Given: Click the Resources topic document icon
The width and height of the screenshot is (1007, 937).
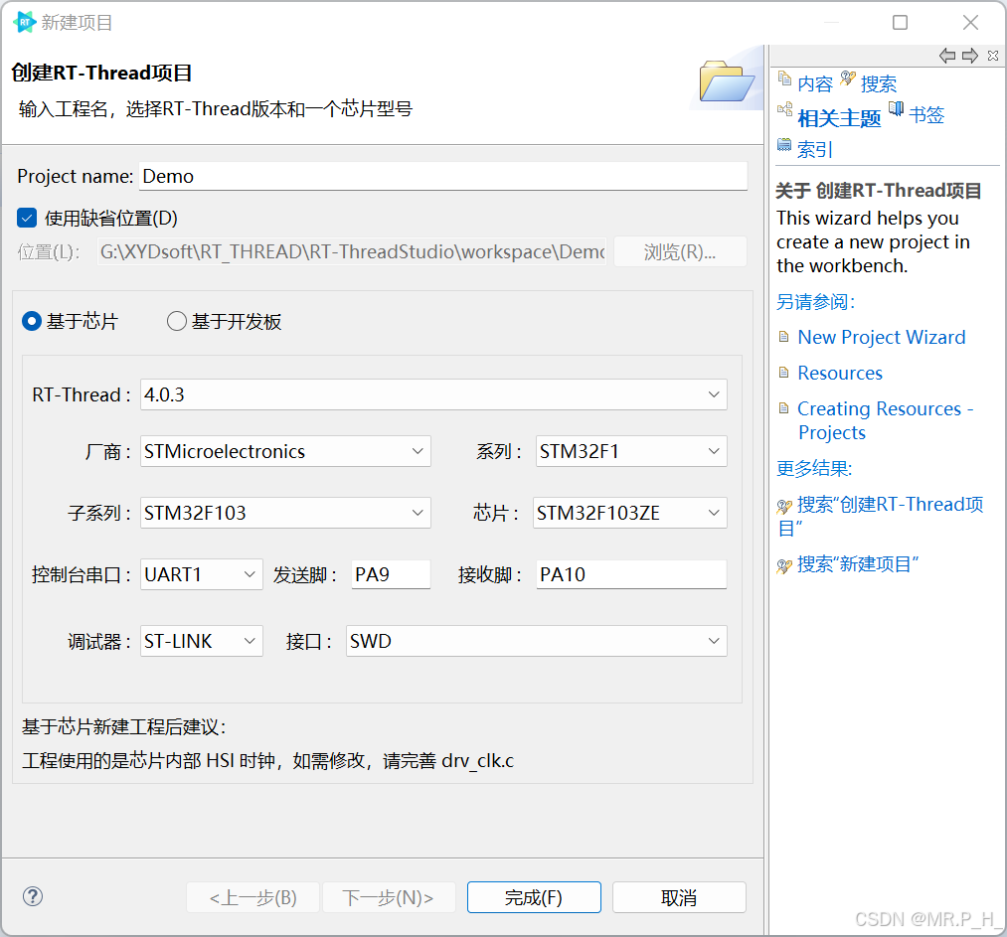Looking at the screenshot, I should click(x=783, y=373).
